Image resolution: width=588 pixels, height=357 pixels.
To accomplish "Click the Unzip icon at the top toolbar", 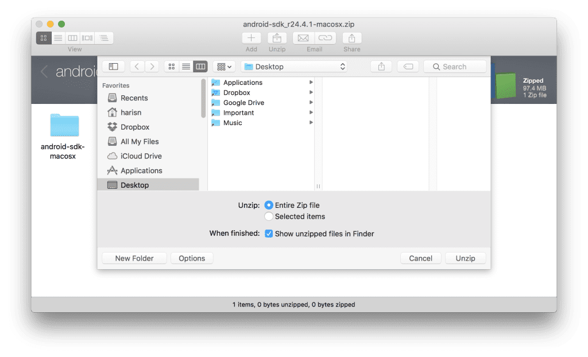I will tap(277, 38).
